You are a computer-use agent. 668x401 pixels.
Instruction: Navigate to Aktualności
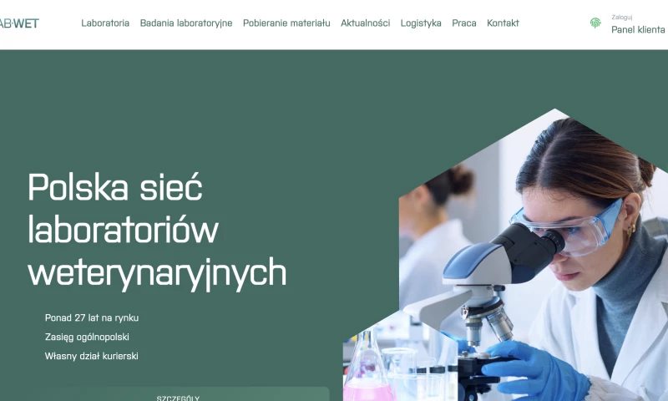(365, 23)
